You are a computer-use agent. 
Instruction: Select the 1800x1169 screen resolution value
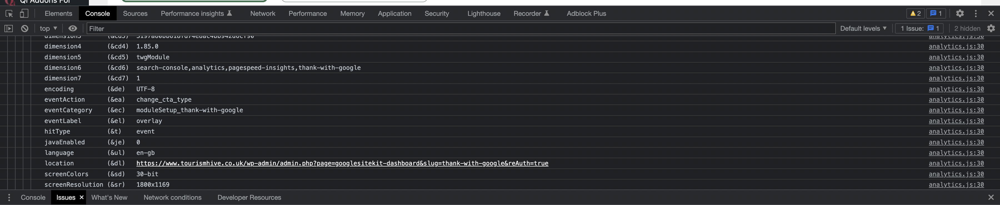[x=152, y=184]
